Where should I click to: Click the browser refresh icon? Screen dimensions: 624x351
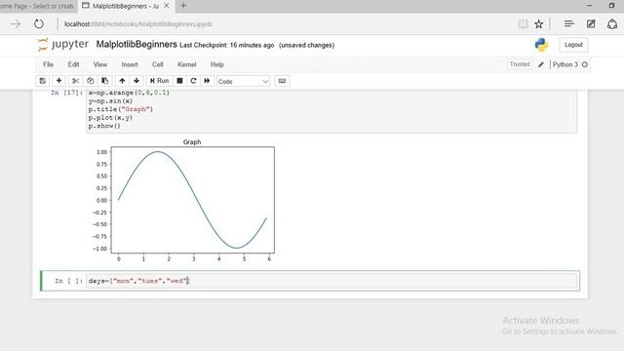point(39,23)
